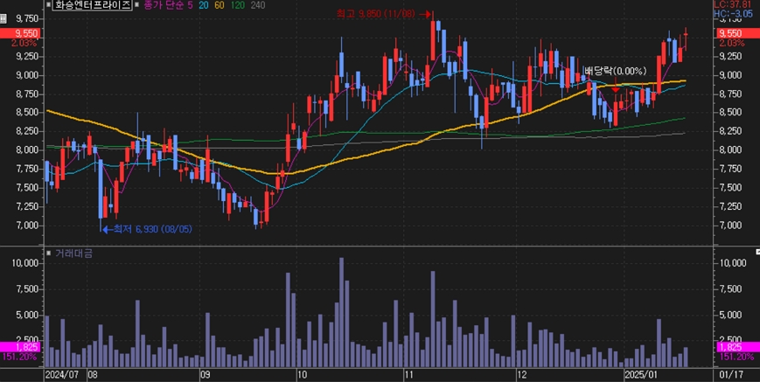Open the grid icon atop left price axis
The image size is (760, 382).
(3, 19)
